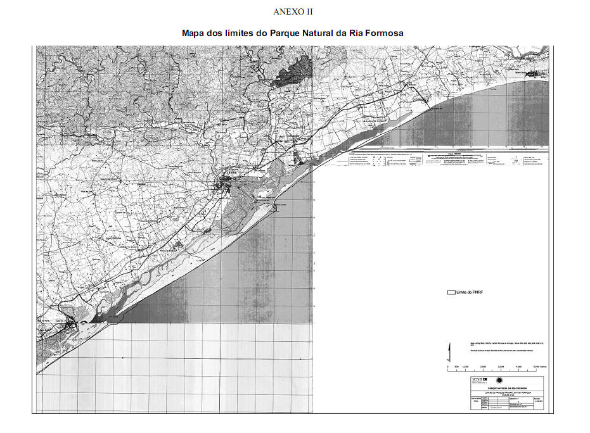Click the north arrow symbol
590x433 pixels.
pyautogui.click(x=449, y=351)
